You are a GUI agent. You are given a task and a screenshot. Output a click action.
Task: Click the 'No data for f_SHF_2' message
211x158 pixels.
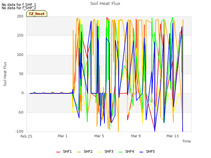pos(19,8)
